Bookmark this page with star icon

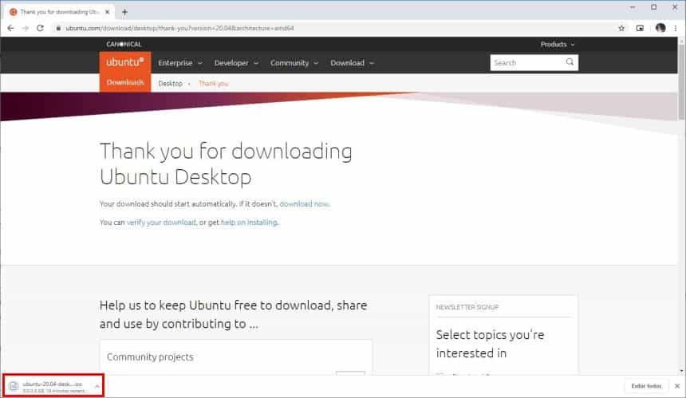click(621, 28)
